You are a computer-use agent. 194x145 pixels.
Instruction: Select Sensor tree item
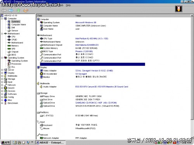coord(15,31)
